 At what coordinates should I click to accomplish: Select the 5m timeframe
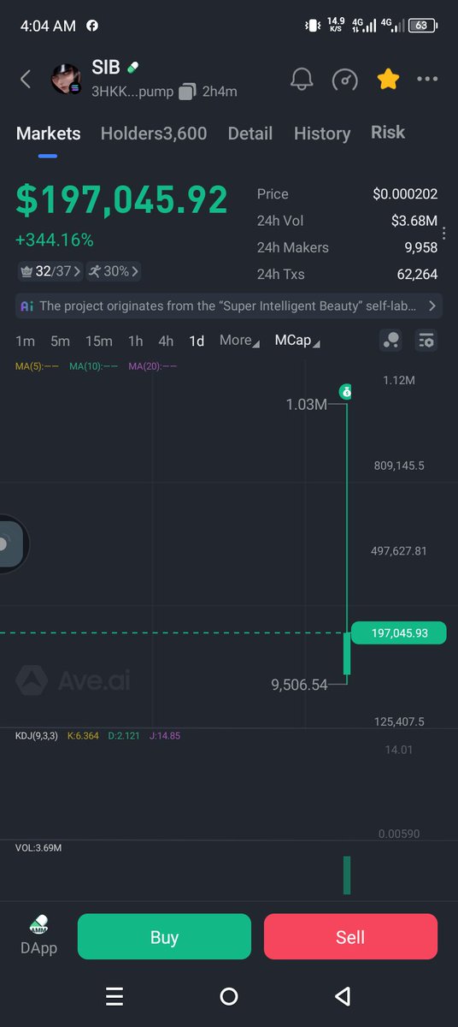point(60,341)
